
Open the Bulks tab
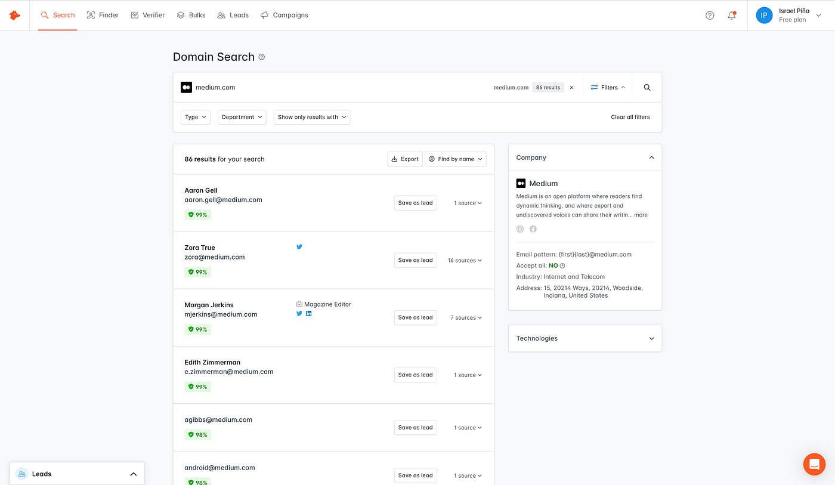click(x=191, y=16)
